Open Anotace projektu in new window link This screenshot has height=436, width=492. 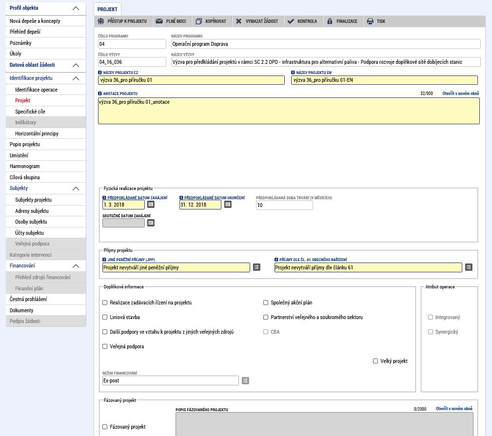pos(461,94)
